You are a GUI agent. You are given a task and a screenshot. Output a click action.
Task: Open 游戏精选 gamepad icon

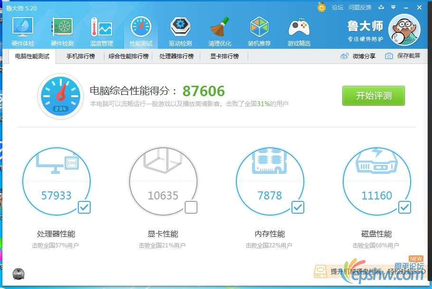tap(299, 27)
